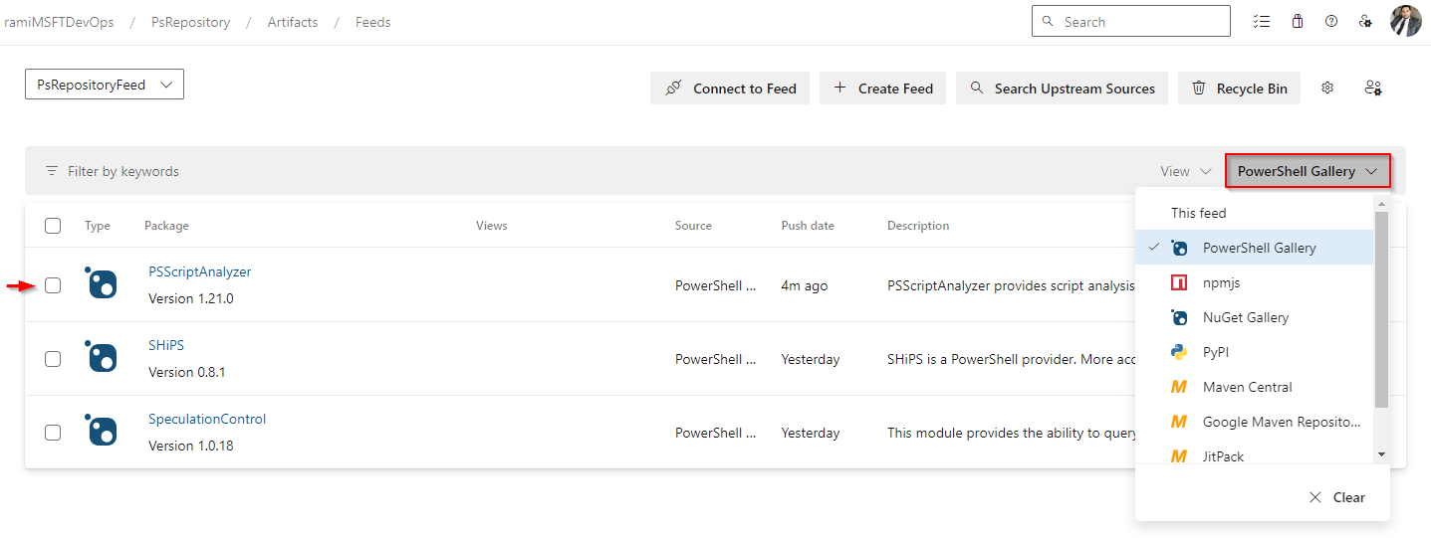The width and height of the screenshot is (1431, 538).
Task: Click the Connect to Feed button
Action: pyautogui.click(x=730, y=88)
